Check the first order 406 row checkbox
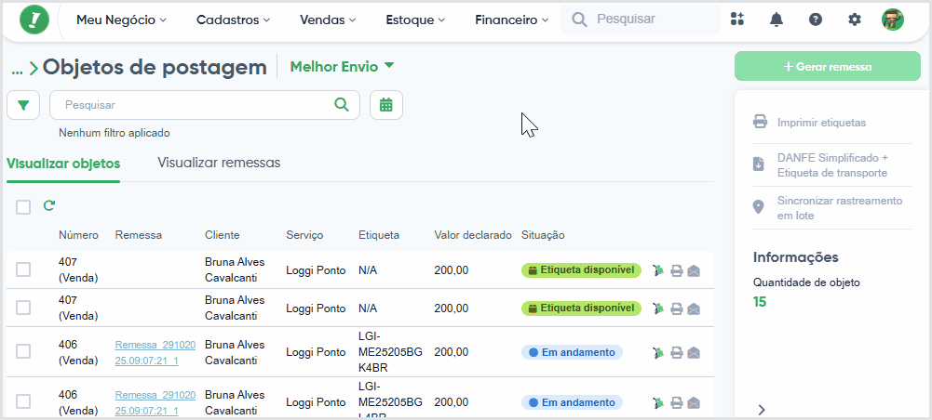Viewport: 932px width, 420px height. pos(23,352)
